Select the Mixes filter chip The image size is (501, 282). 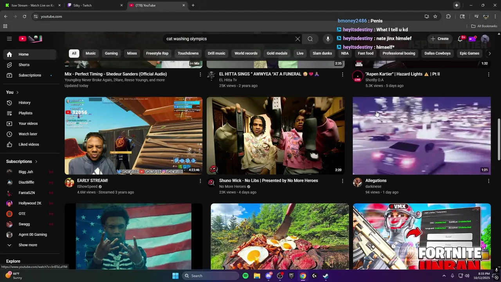pyautogui.click(x=132, y=53)
